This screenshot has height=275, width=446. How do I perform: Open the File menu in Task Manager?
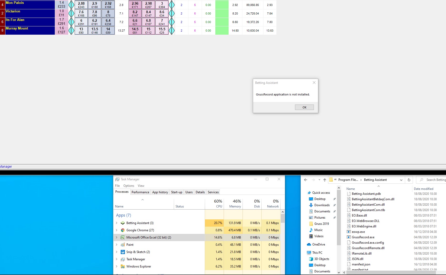tap(117, 186)
